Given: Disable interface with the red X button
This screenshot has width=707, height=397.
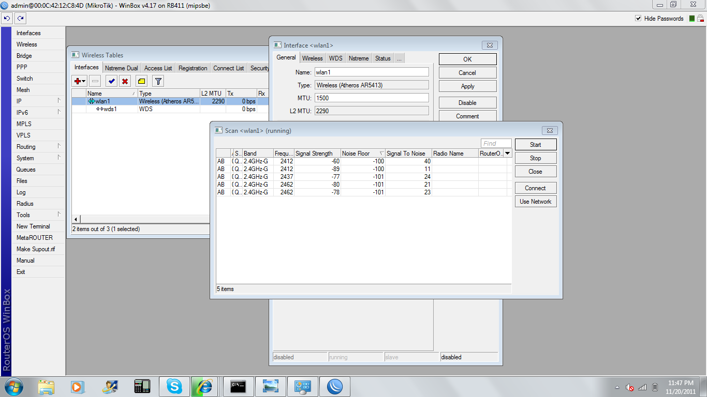Looking at the screenshot, I should point(125,81).
